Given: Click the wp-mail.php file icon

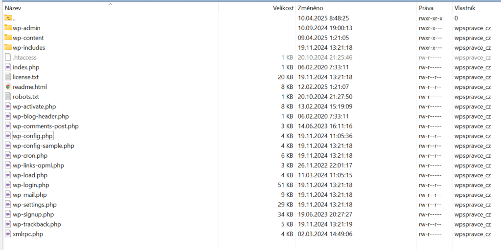Looking at the screenshot, I should pos(8,195).
